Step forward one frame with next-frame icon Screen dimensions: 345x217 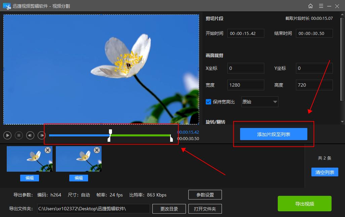click(x=41, y=135)
